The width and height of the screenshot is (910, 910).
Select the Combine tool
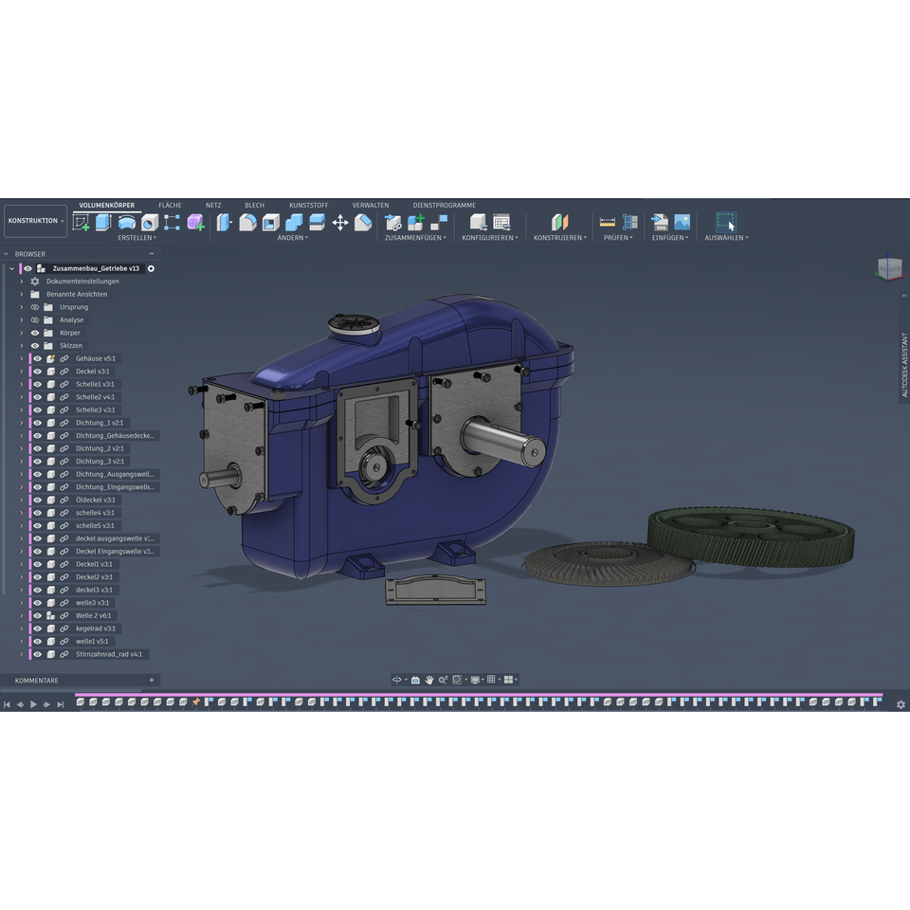[294, 222]
